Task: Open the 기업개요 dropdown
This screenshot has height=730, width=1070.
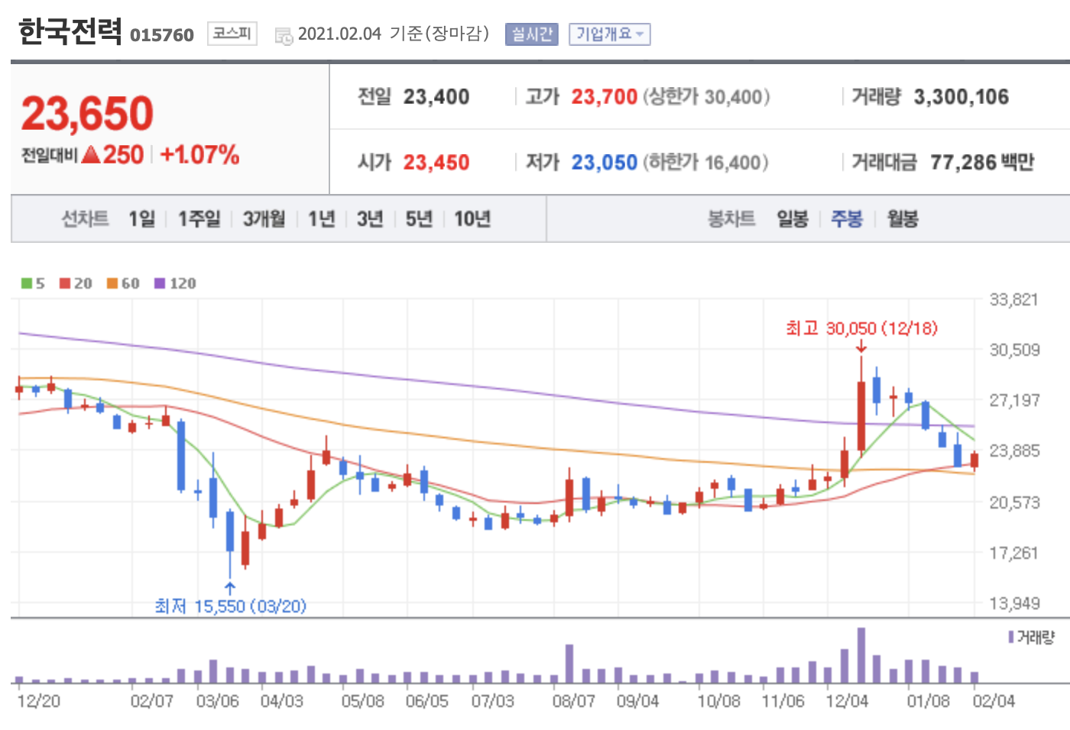Action: [x=609, y=34]
